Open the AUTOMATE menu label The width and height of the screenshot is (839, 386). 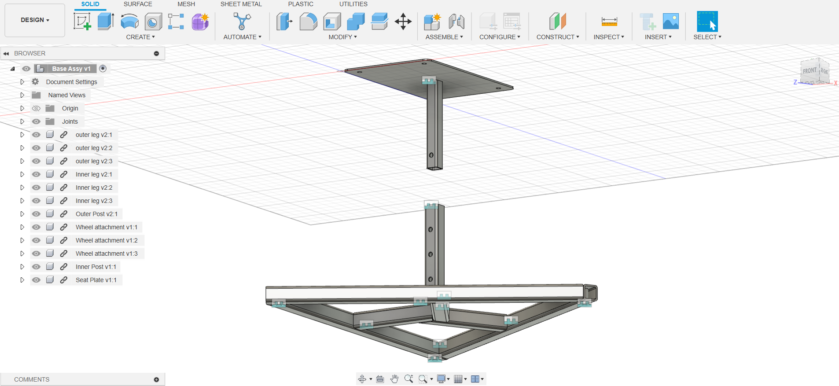click(242, 37)
